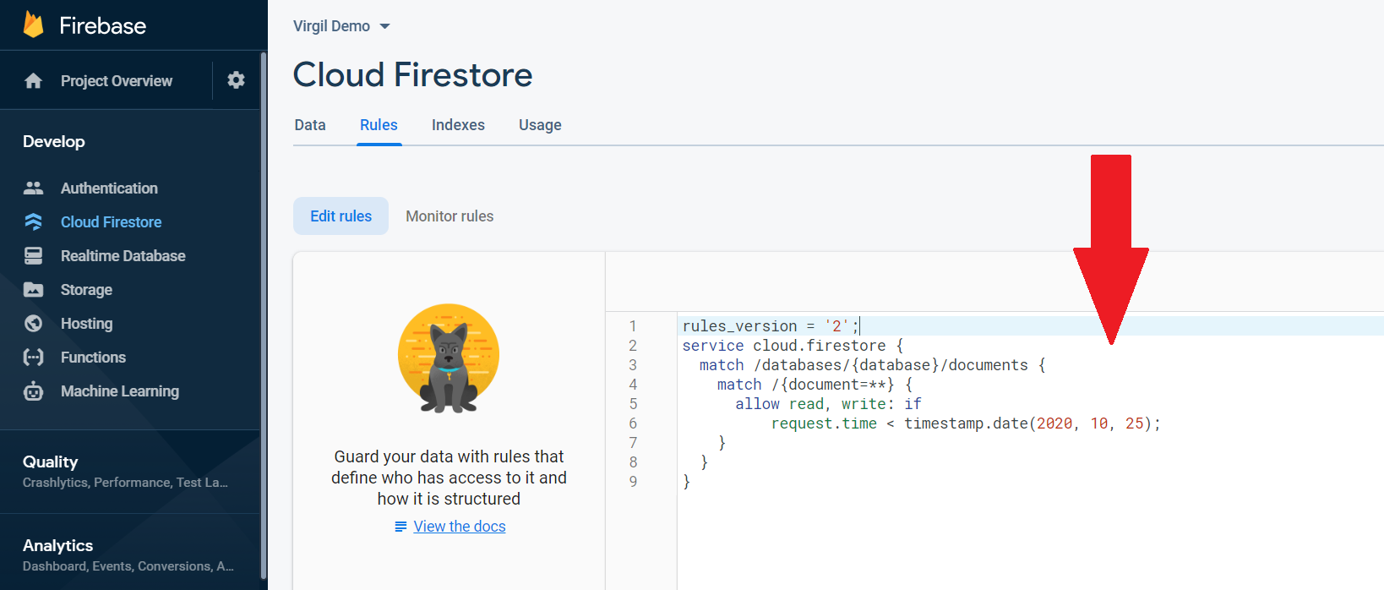
Task: Open Machine Learning page
Action: click(x=120, y=391)
